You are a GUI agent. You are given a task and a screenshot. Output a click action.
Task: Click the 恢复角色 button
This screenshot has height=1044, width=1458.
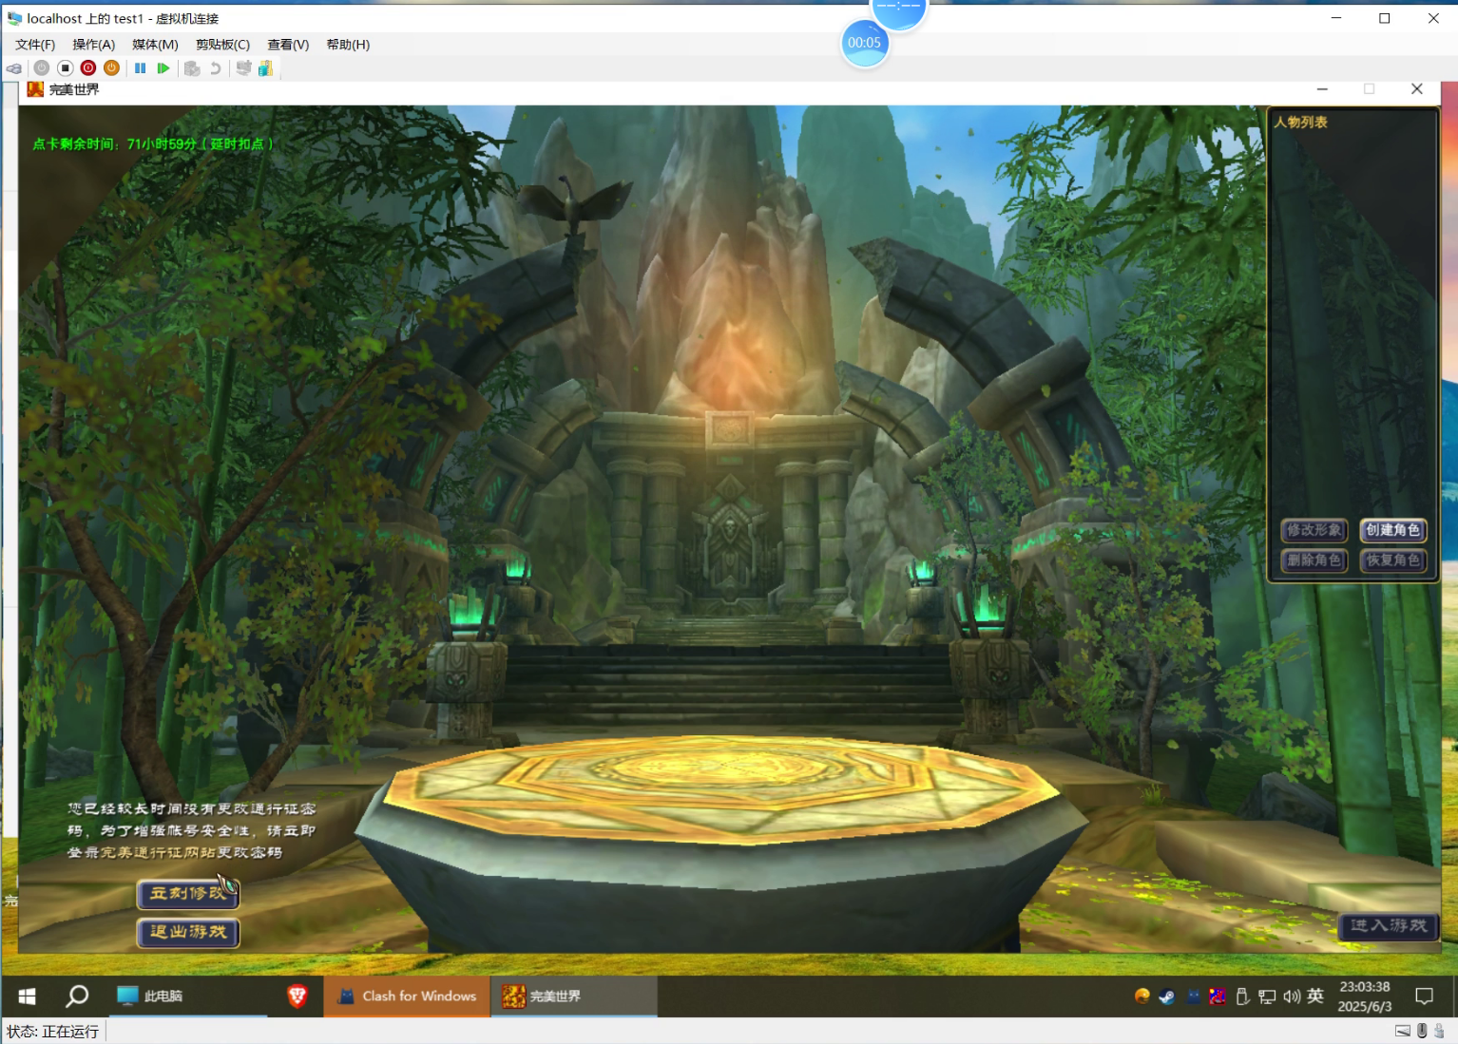point(1393,560)
